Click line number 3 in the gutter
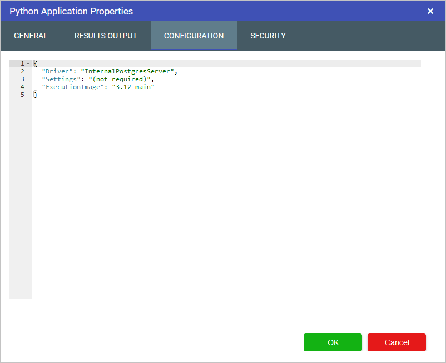 pyautogui.click(x=22, y=79)
